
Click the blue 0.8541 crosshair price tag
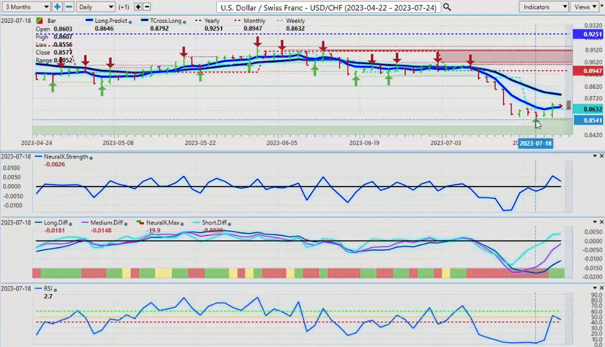click(x=588, y=121)
